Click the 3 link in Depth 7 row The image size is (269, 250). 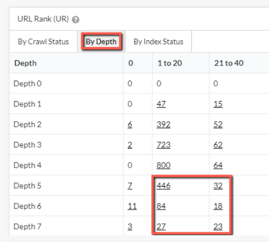[x=130, y=226]
